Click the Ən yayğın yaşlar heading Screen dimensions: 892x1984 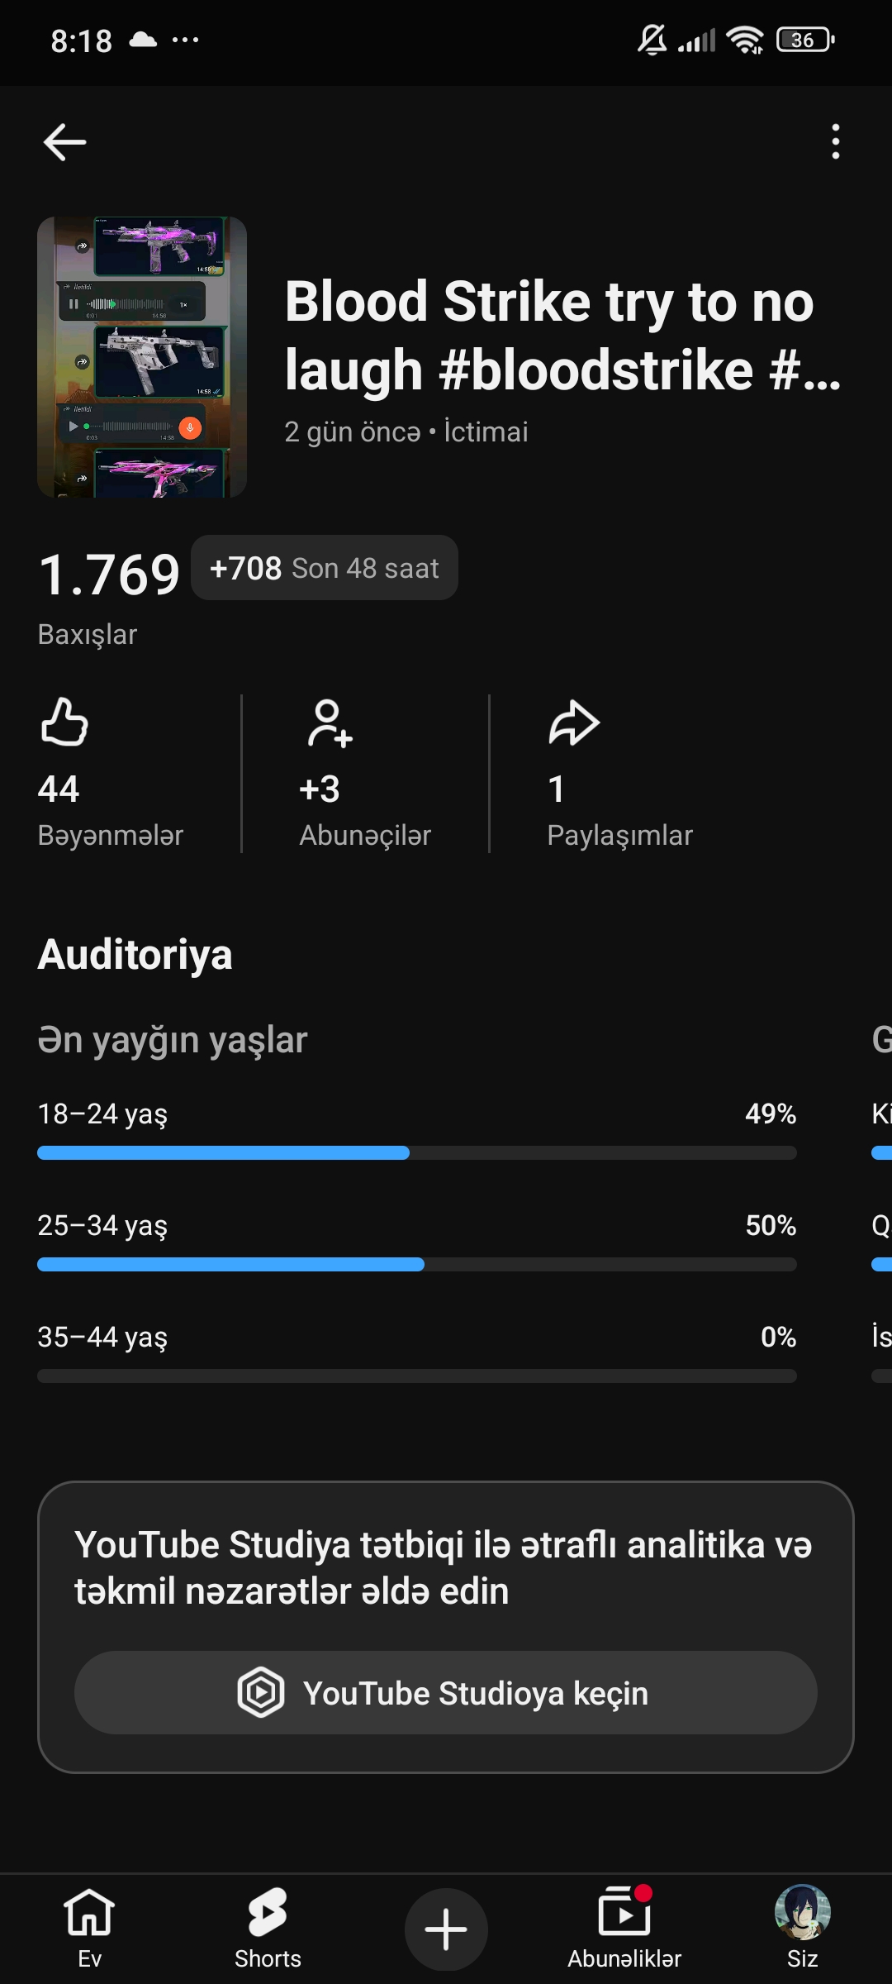[x=173, y=1040]
